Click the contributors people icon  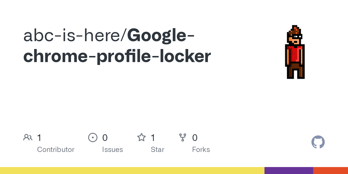[x=28, y=137]
